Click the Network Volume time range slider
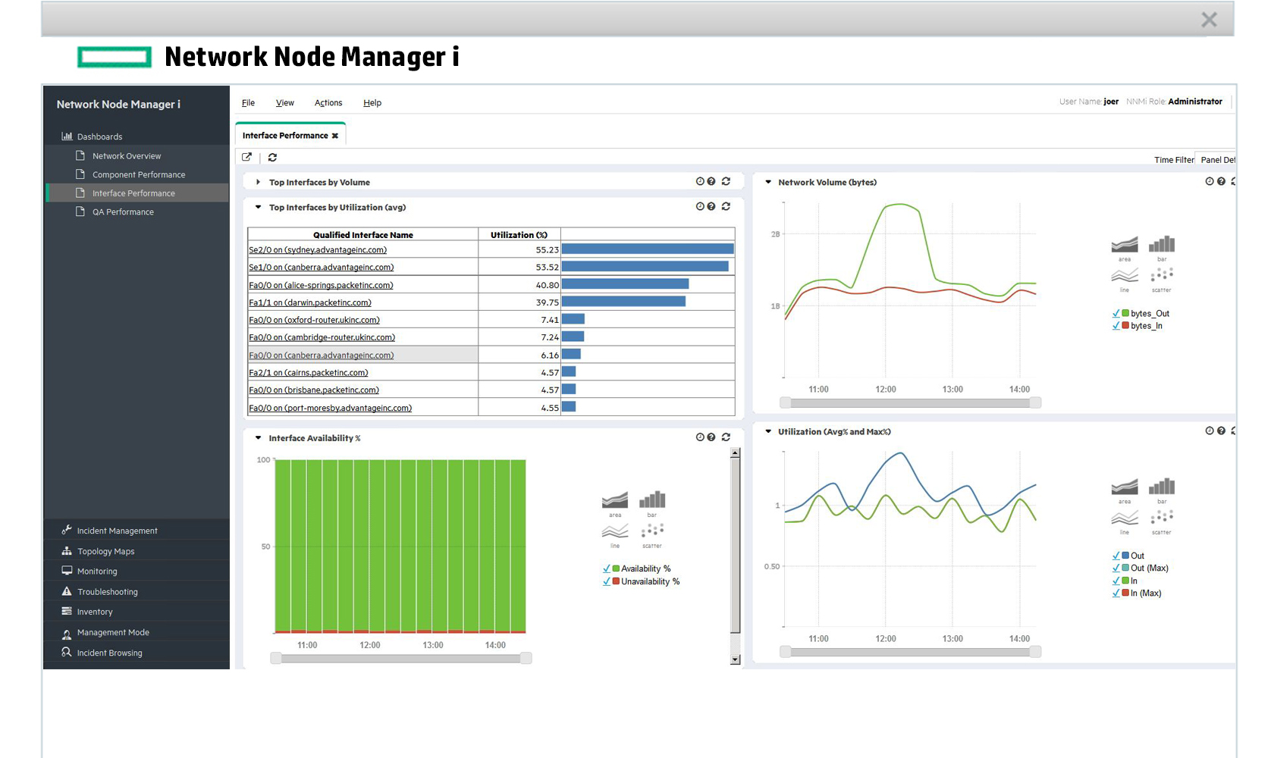Screen dimensions: 1274x758 [910, 402]
